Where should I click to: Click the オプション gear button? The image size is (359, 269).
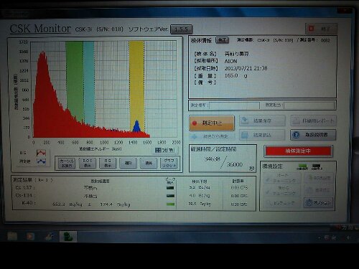(x=319, y=203)
